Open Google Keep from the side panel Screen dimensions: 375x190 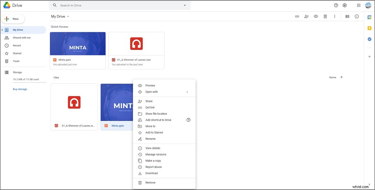(x=369, y=28)
